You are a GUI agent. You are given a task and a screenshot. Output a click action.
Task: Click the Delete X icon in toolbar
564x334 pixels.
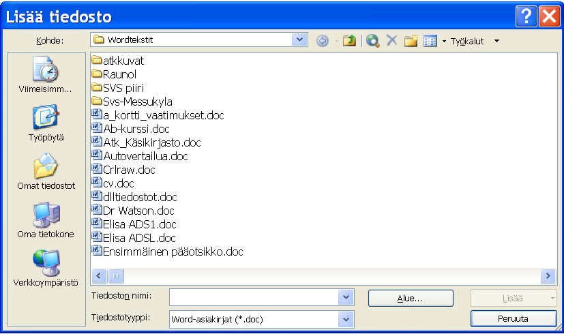click(x=391, y=40)
